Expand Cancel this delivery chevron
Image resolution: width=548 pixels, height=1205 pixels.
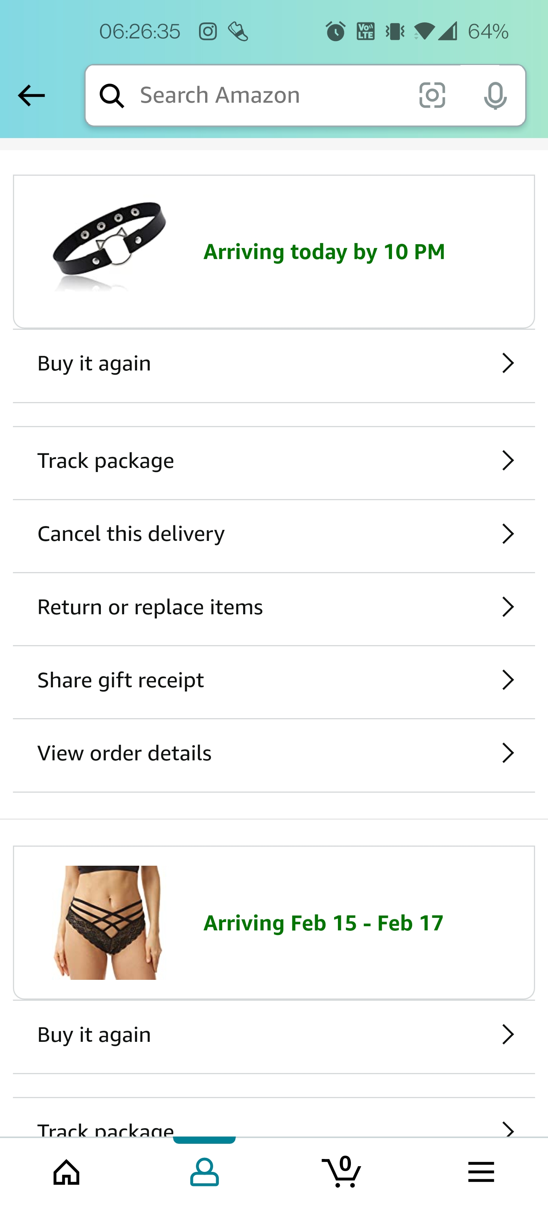(508, 534)
